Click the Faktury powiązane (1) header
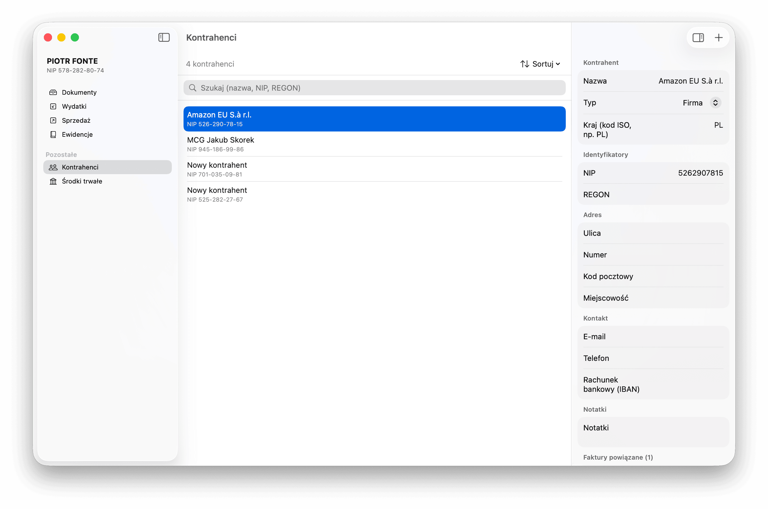 click(x=618, y=457)
